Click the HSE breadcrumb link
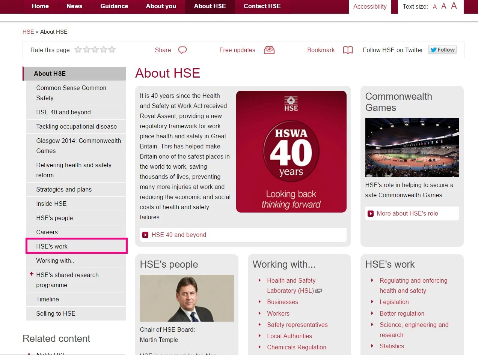 28,32
